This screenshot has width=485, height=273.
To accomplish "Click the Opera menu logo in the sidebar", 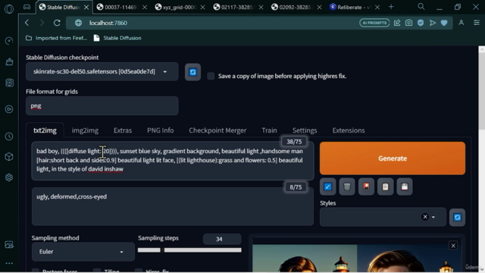I will click(x=9, y=9).
